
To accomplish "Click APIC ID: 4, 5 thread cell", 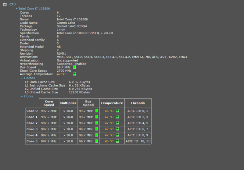I will [x=138, y=123].
